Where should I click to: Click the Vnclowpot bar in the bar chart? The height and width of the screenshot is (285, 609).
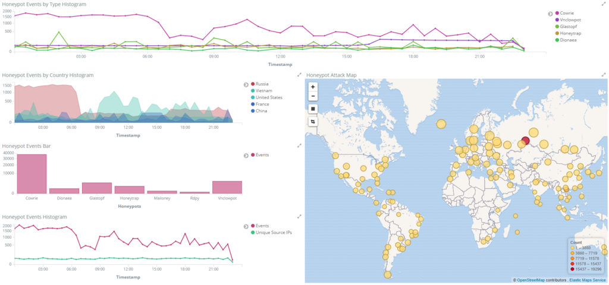[227, 187]
